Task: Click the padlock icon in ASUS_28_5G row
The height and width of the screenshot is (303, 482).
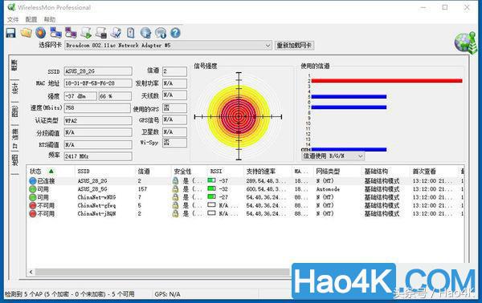Action: 175,189
